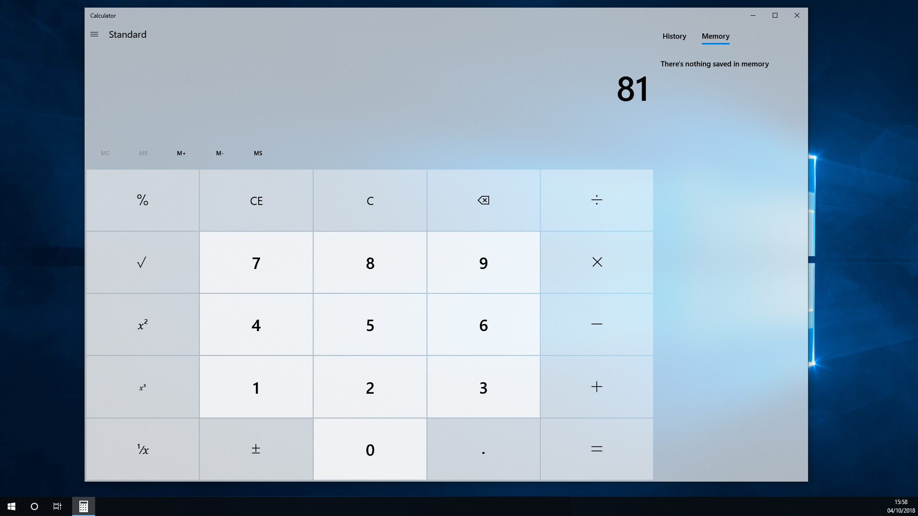The image size is (918, 516).
Task: Click the ± (plus/minus toggle) icon
Action: (255, 449)
